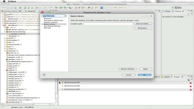194x109 pixels.
Task: Switch to the Search tab
Action: (x=157, y=77)
